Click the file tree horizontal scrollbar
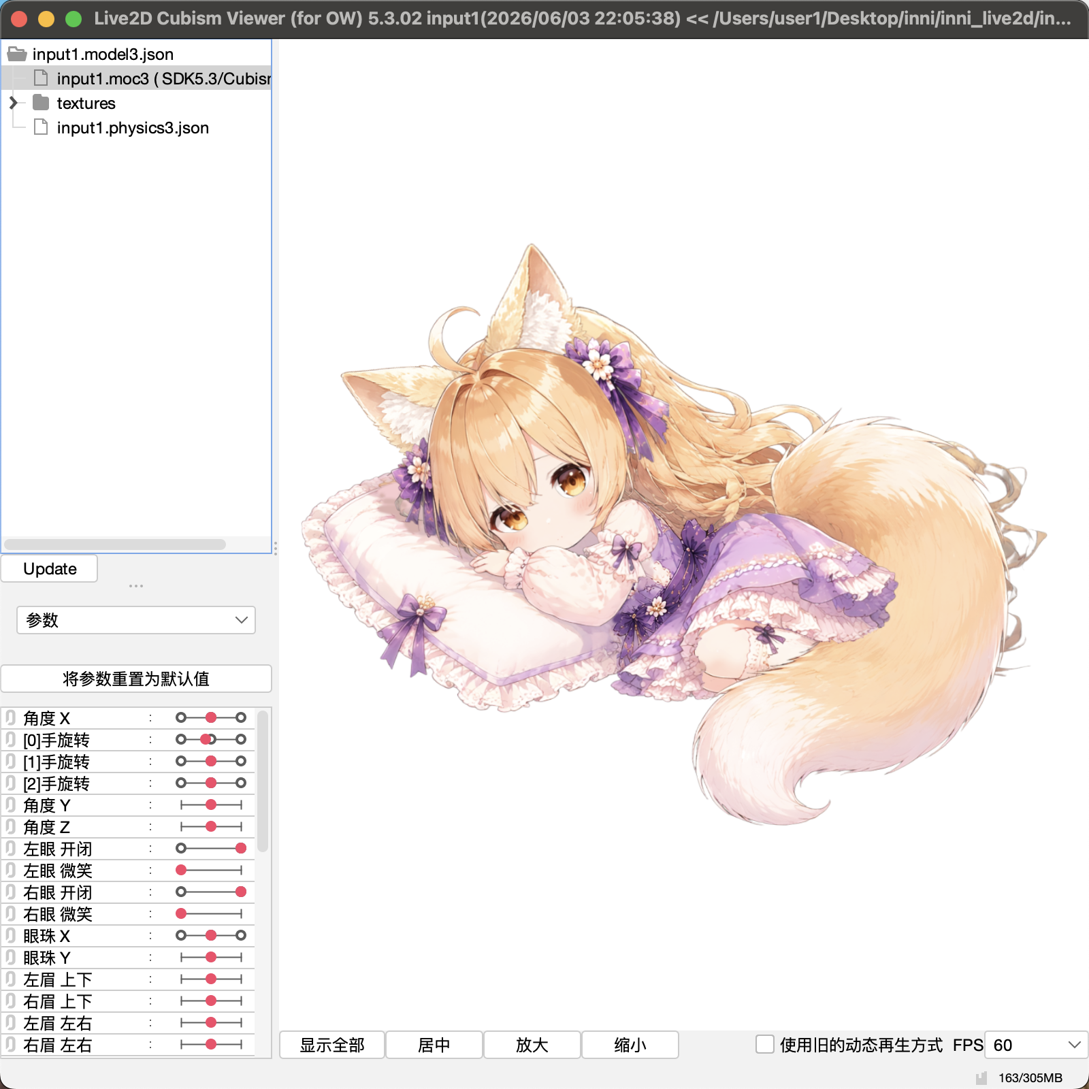 tap(115, 544)
